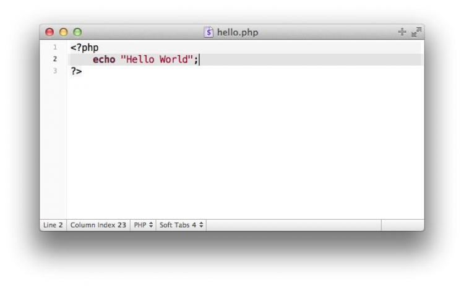464x286 pixels.
Task: Click the empty status bar segment at far right
Action: click(x=402, y=225)
